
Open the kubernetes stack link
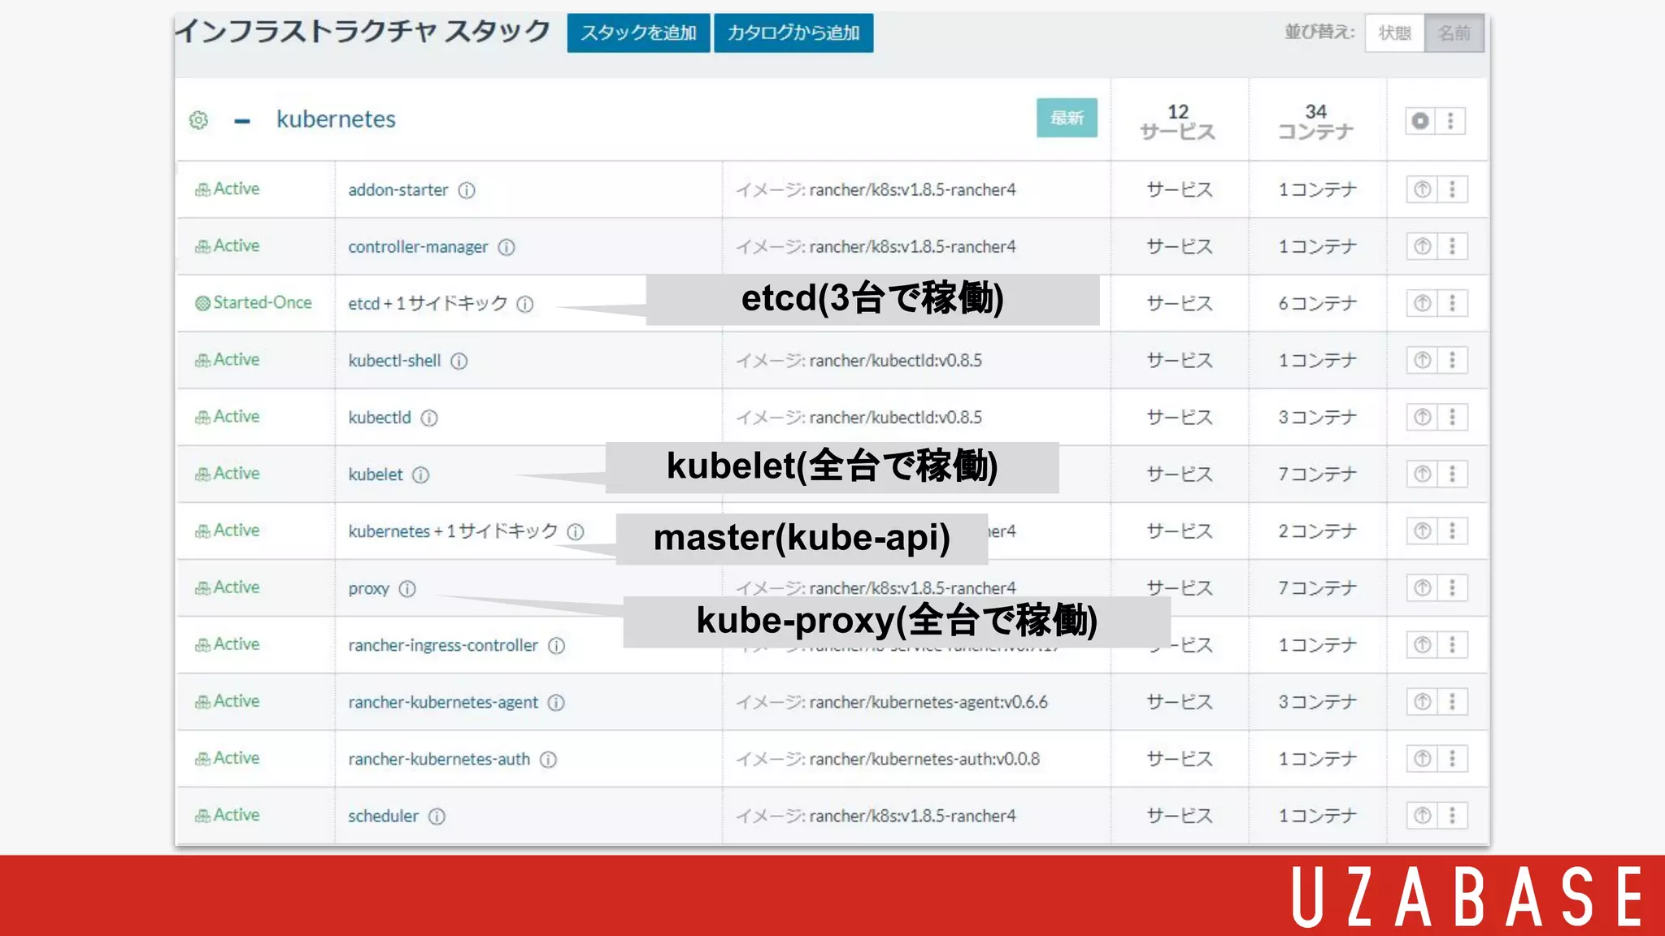tap(336, 119)
